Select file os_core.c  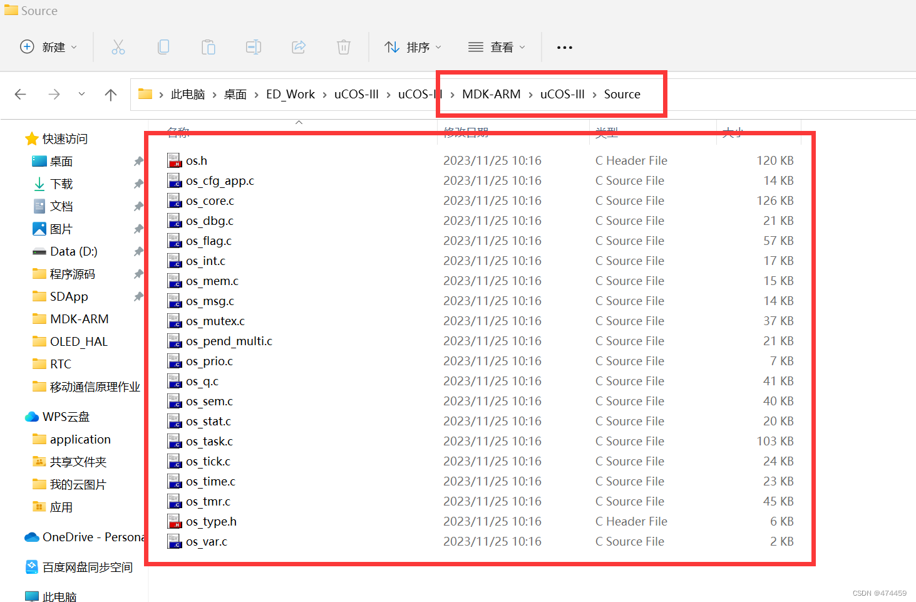[210, 201]
